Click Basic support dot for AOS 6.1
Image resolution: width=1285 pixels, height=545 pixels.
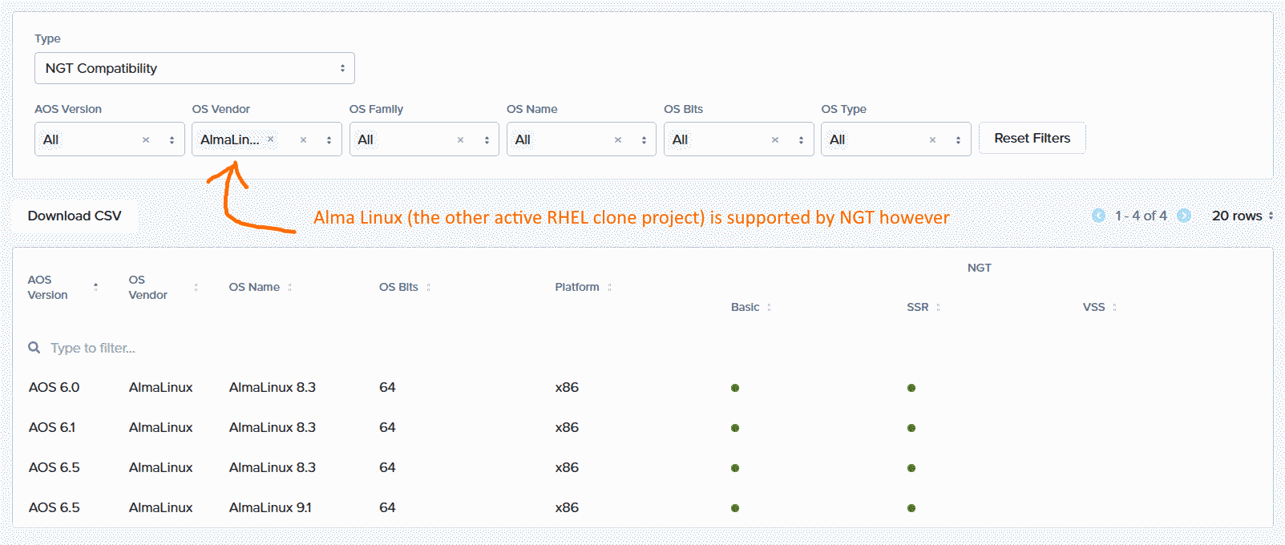coord(735,428)
